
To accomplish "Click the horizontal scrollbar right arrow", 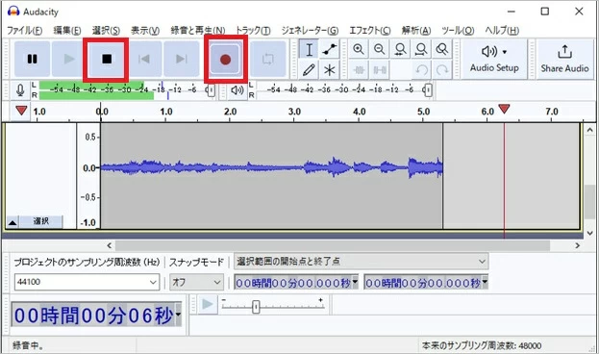I will pyautogui.click(x=577, y=245).
